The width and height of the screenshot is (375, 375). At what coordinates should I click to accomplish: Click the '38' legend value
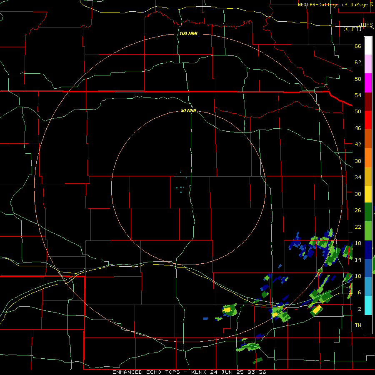click(358, 161)
